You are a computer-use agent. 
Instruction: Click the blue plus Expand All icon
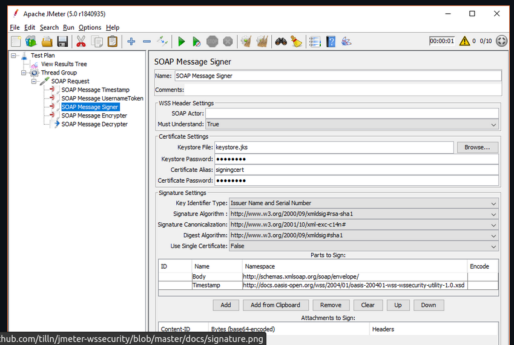pyautogui.click(x=131, y=41)
